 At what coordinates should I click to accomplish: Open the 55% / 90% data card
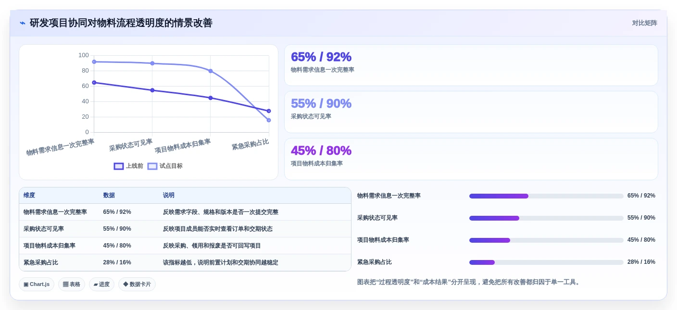471,112
